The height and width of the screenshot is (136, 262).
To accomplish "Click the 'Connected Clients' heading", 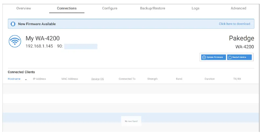I will (21, 72).
